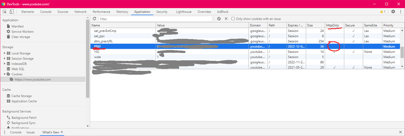Open the Overrides tab
The image size is (405, 136).
click(x=204, y=12)
